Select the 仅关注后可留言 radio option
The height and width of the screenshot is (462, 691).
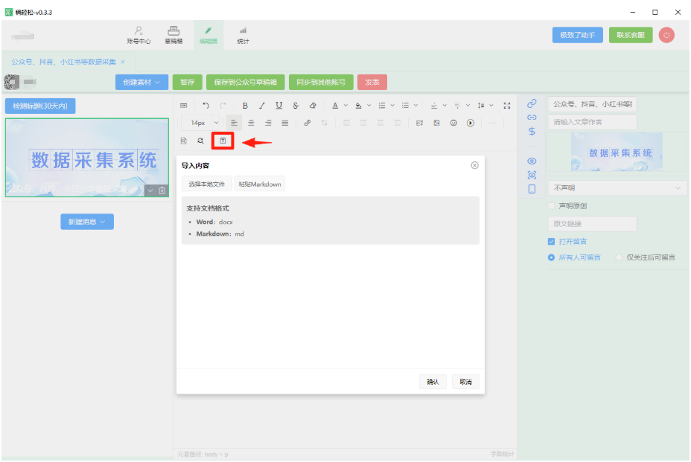619,257
